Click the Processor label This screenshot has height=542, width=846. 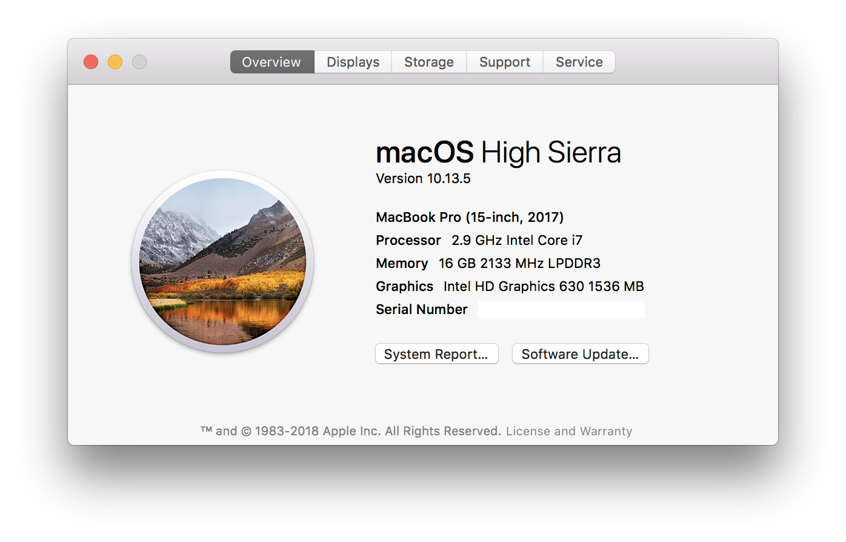pos(408,240)
